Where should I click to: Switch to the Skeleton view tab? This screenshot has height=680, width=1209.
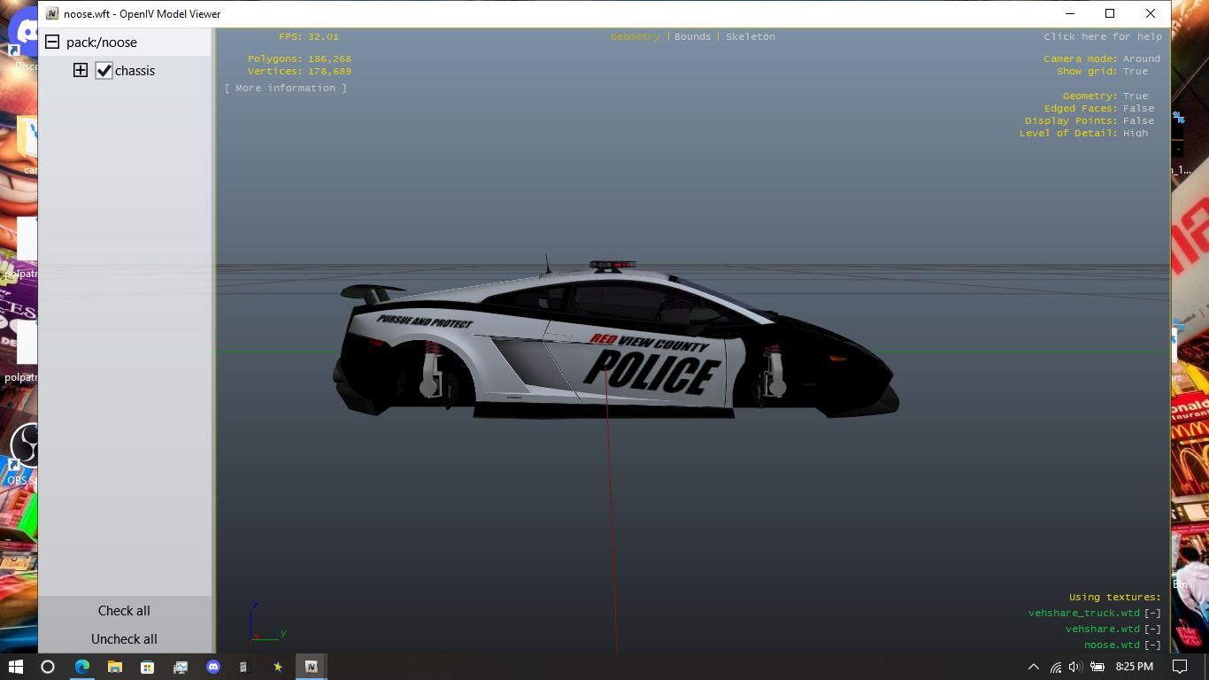pyautogui.click(x=750, y=37)
